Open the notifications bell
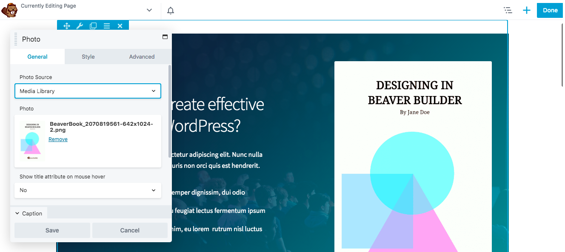The width and height of the screenshot is (565, 252). [x=171, y=11]
